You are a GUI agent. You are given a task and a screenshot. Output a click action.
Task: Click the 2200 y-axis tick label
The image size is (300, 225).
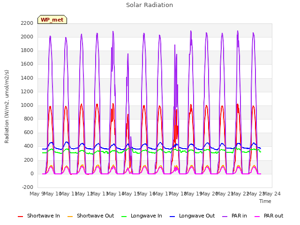point(27,23)
